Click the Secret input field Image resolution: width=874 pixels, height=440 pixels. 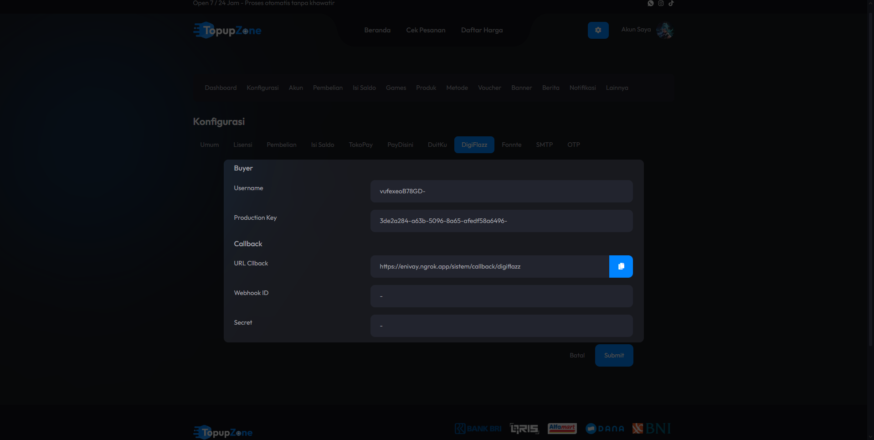coord(501,326)
